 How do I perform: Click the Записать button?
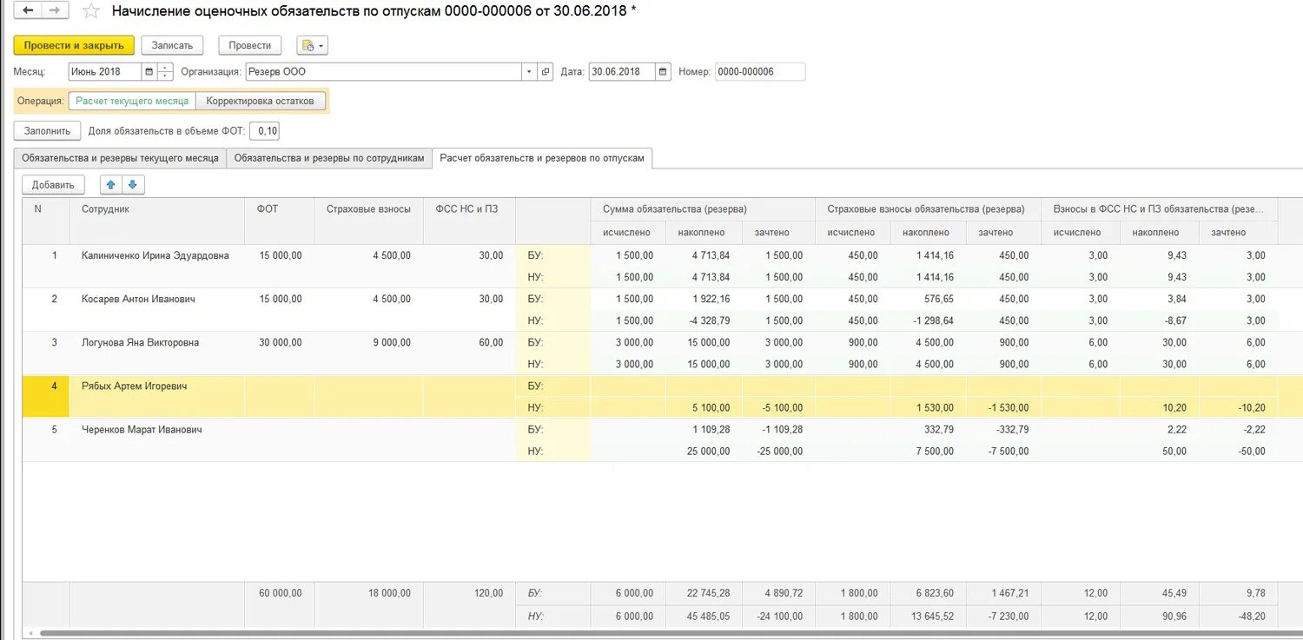point(172,45)
